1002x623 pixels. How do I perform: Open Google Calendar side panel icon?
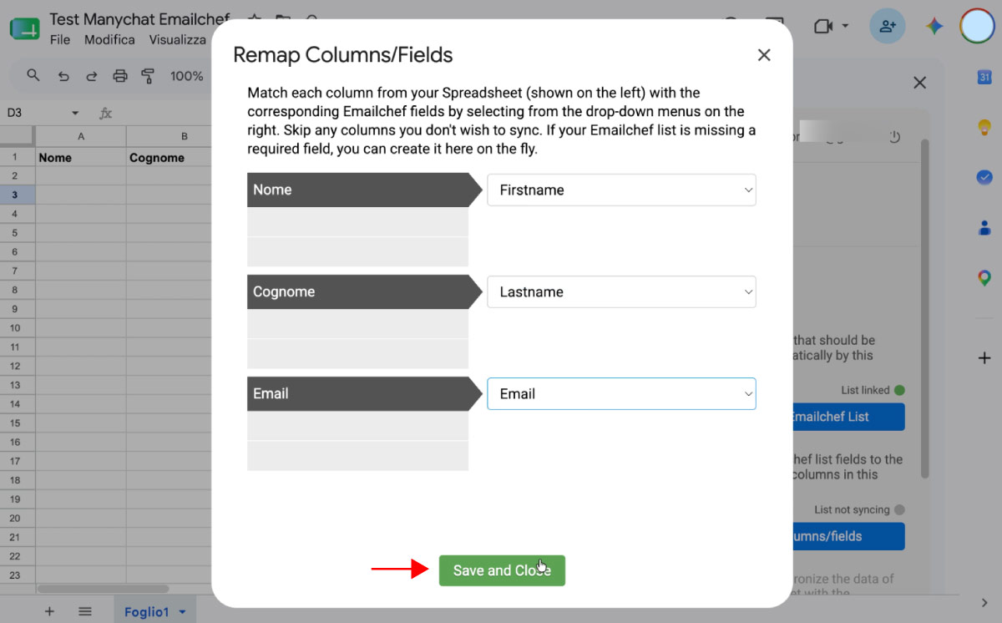(984, 77)
